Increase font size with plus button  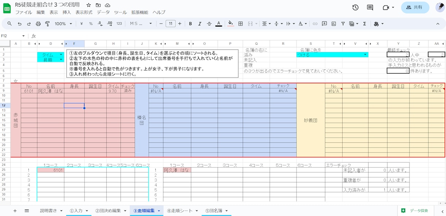point(179,24)
